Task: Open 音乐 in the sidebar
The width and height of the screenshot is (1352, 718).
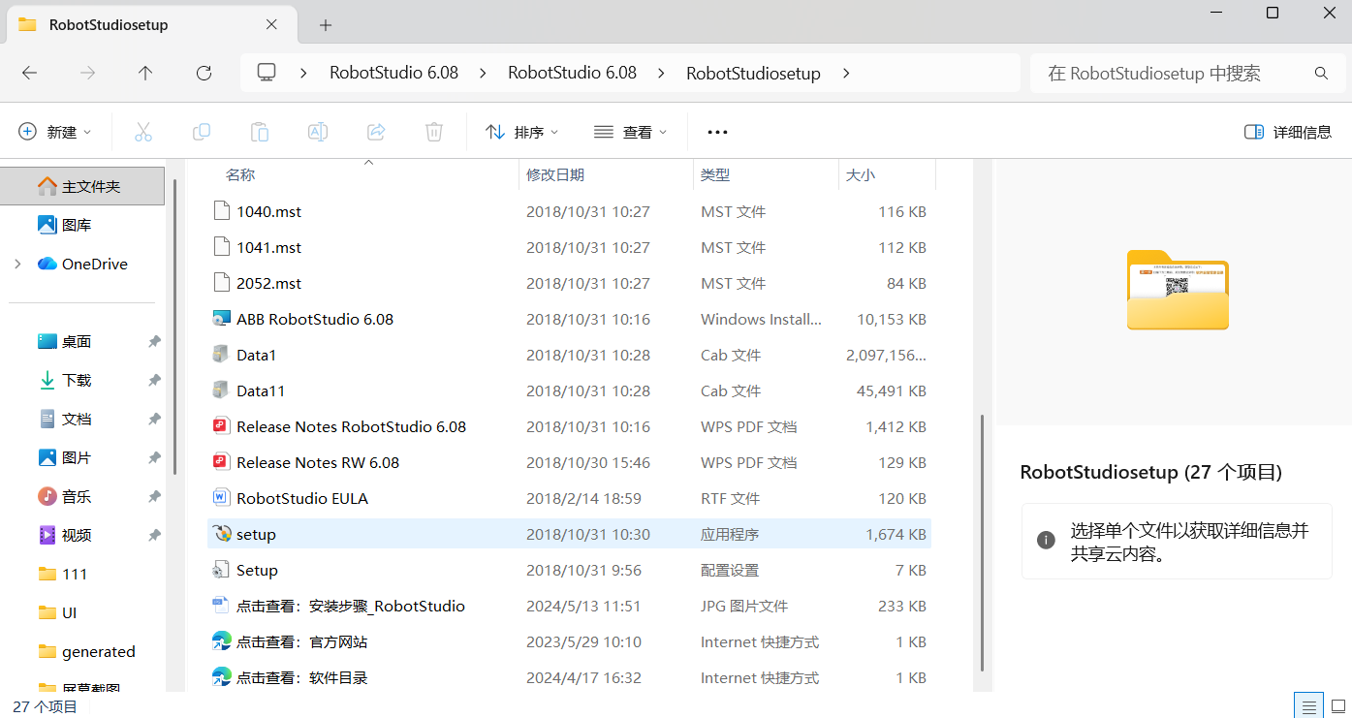Action: (x=76, y=497)
